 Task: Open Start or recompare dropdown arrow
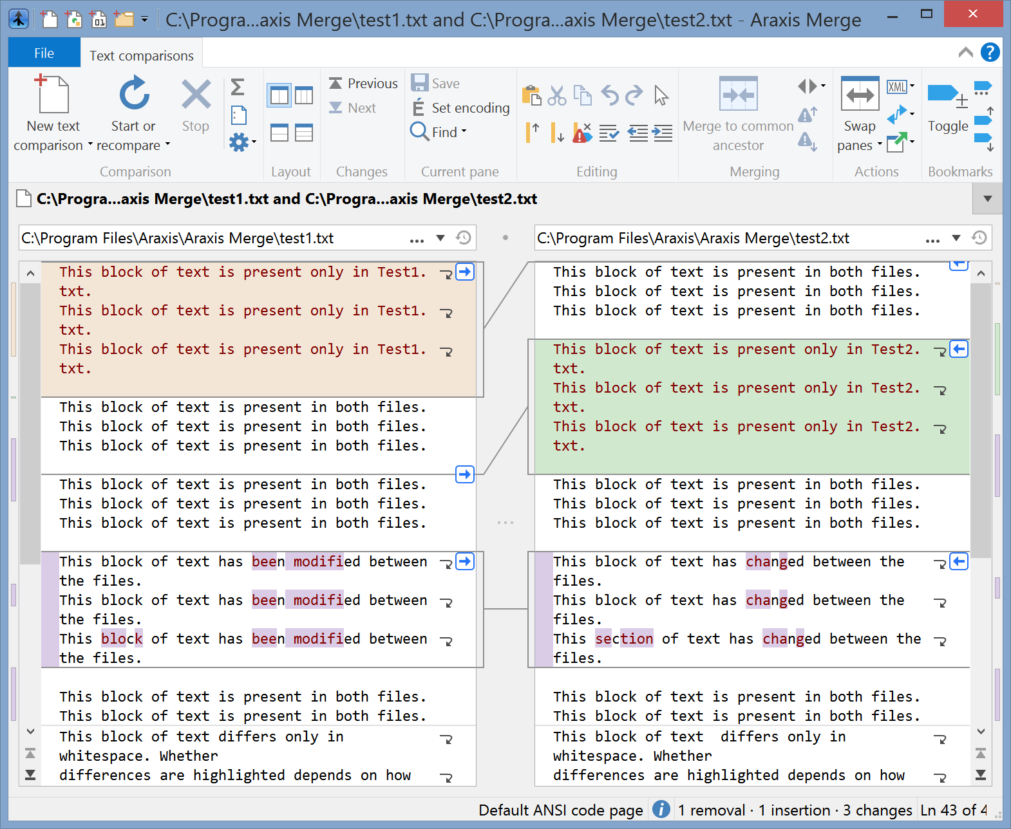coord(167,144)
